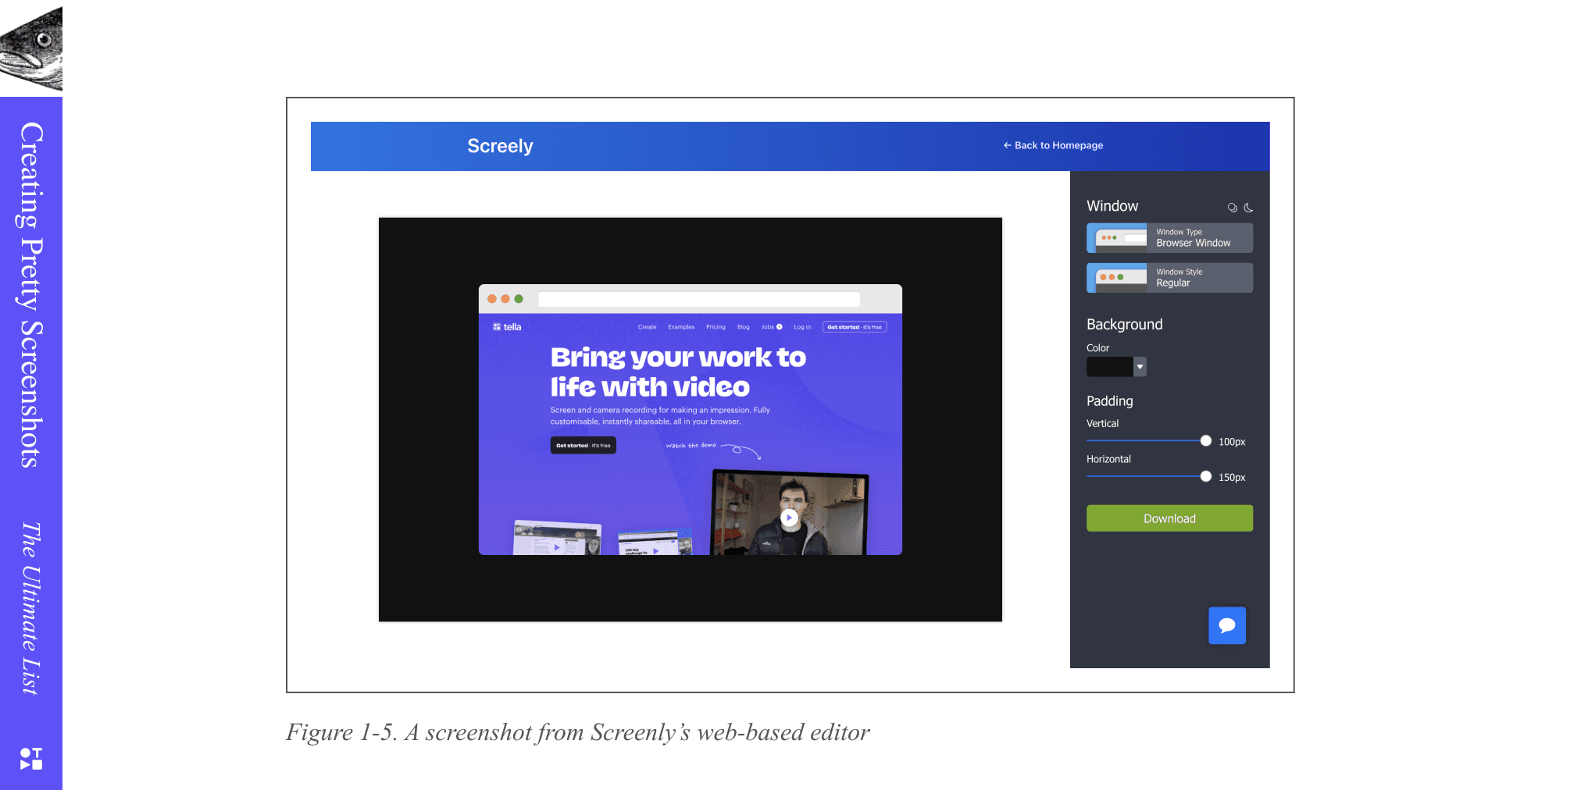Click the video play button on the man's video

click(790, 518)
